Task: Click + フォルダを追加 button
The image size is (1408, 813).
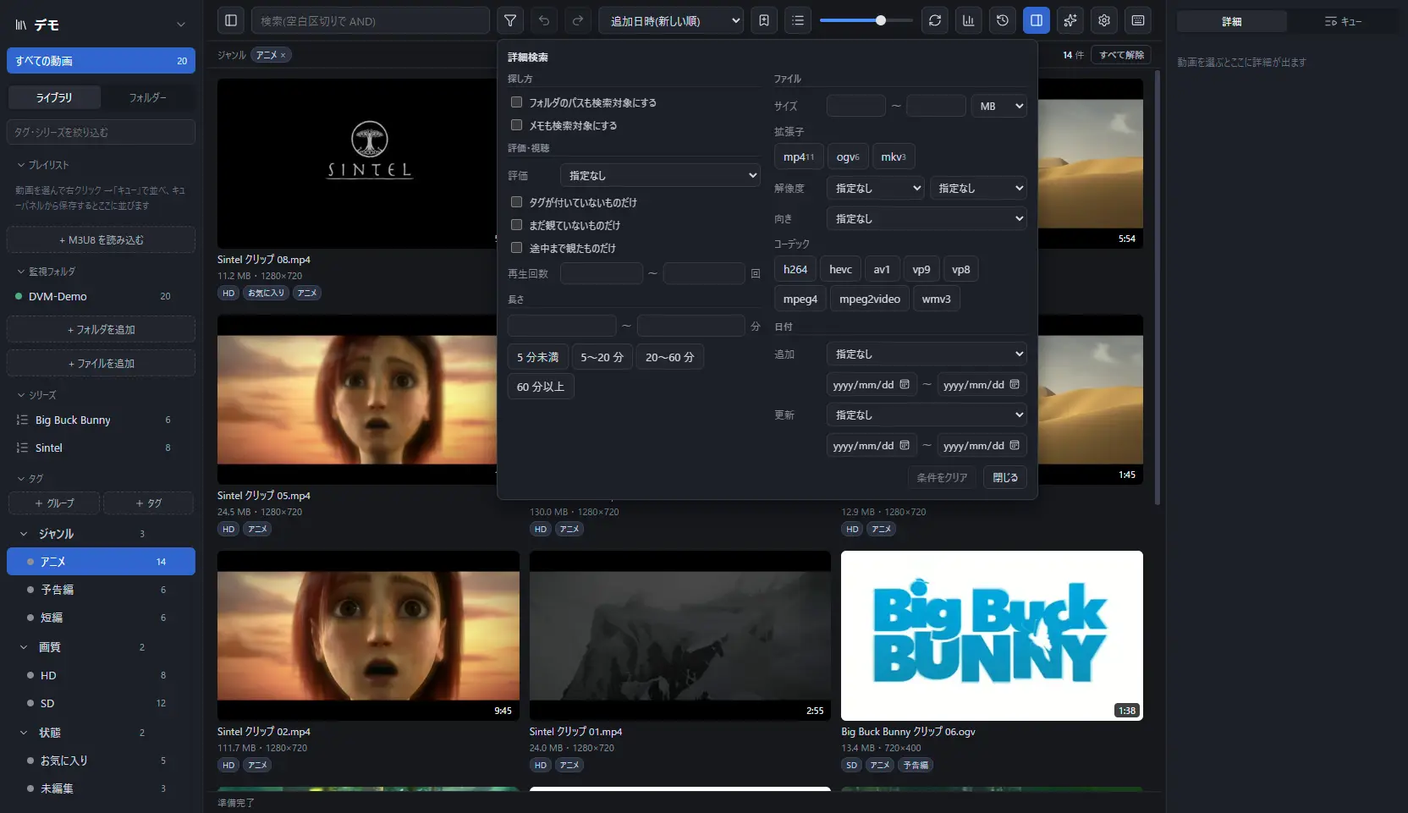Action: pos(101,329)
